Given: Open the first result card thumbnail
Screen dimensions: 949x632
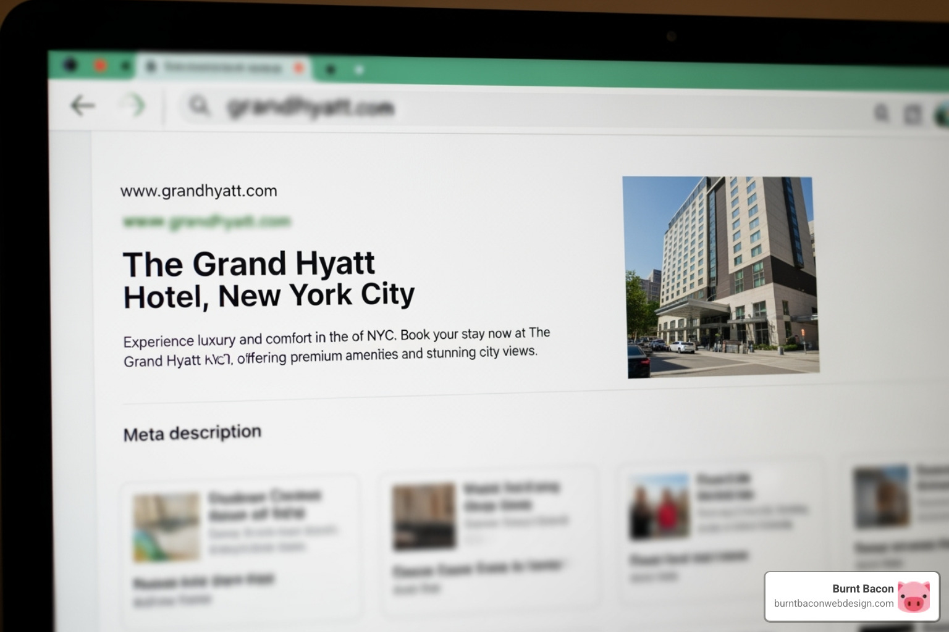Looking at the screenshot, I should tap(167, 527).
